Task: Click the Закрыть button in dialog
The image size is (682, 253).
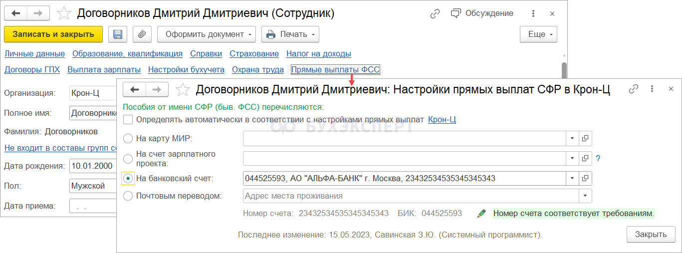Action: 651,234
